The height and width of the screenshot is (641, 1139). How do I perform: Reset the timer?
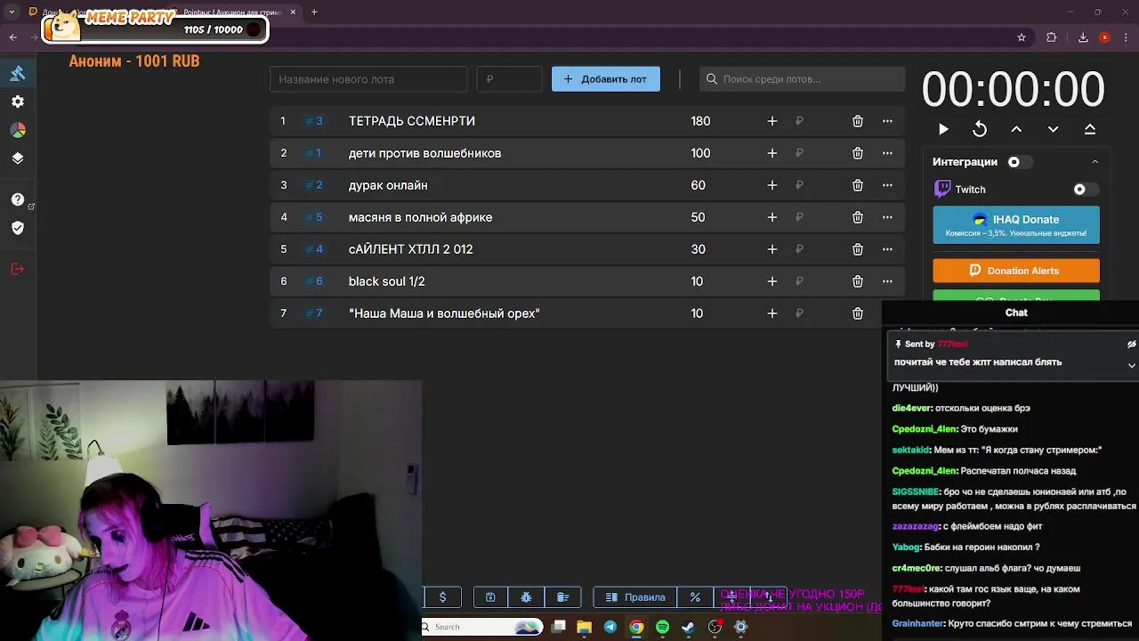point(980,129)
